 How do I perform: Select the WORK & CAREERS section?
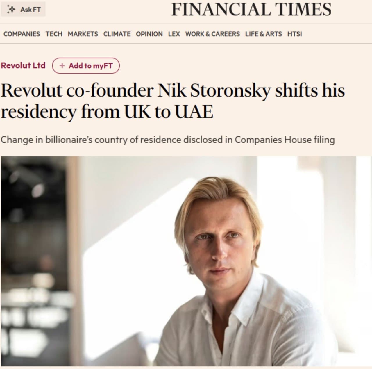coord(212,34)
